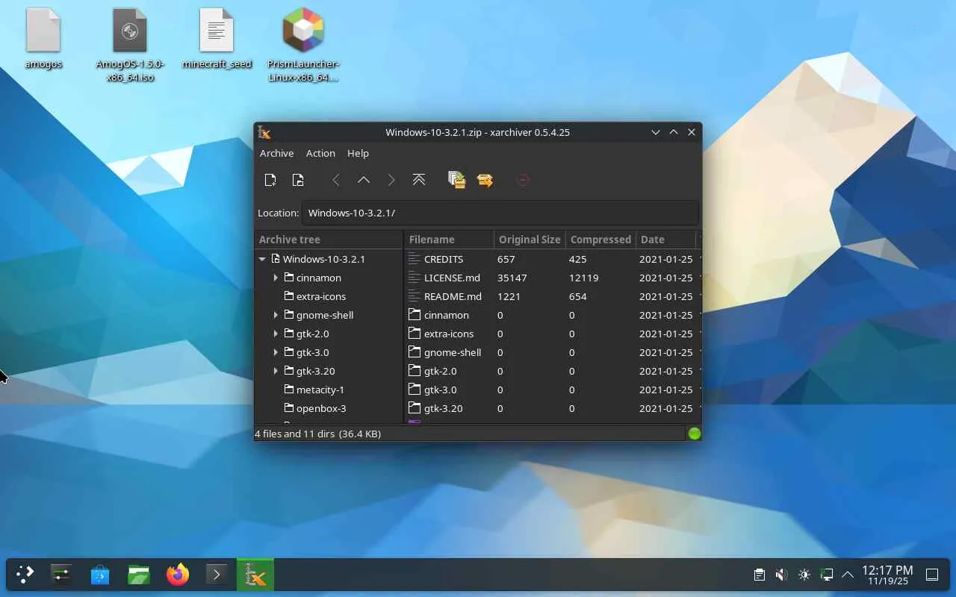The image size is (956, 597).
Task: Open the clock showing 12:17 PM
Action: 887,575
